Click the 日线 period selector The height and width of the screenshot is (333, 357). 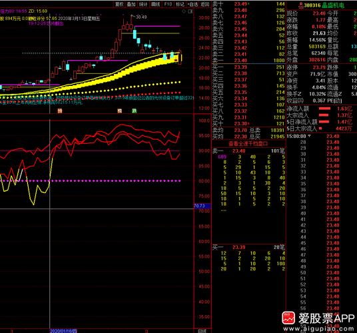(x=202, y=331)
